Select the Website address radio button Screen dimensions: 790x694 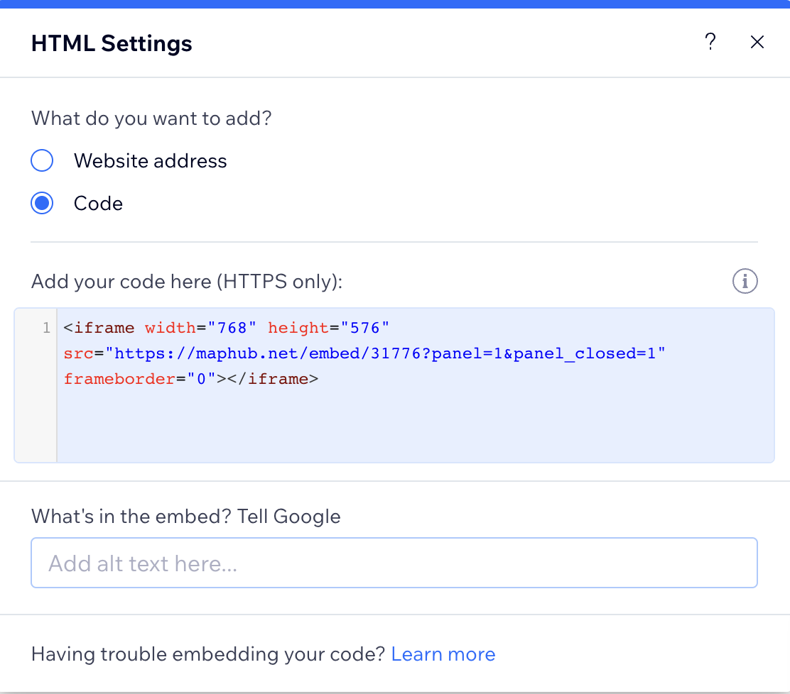(x=43, y=161)
